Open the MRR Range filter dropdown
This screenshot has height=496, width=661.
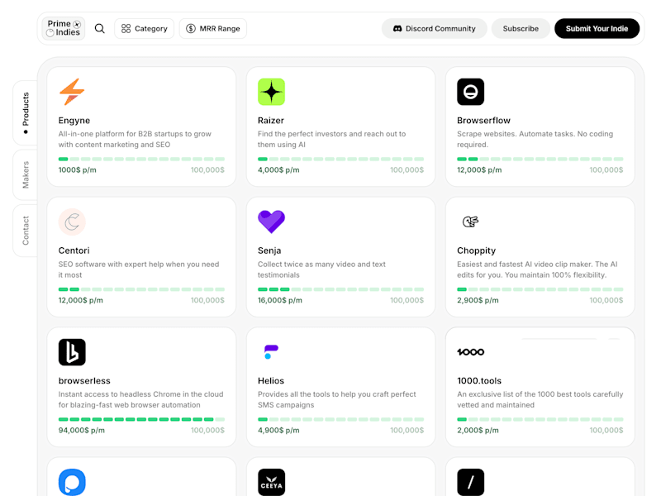point(213,28)
